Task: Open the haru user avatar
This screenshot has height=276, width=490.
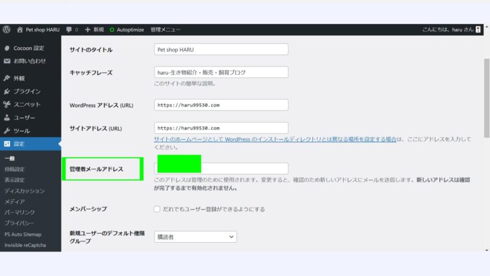Action: (478, 30)
